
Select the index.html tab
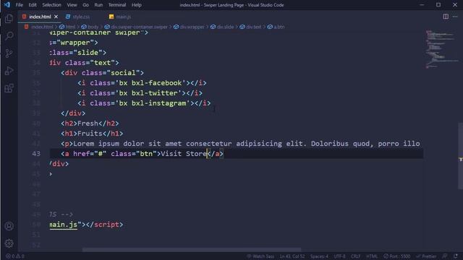pos(40,17)
